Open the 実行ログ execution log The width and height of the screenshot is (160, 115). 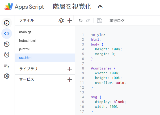pyautogui.click(x=117, y=21)
